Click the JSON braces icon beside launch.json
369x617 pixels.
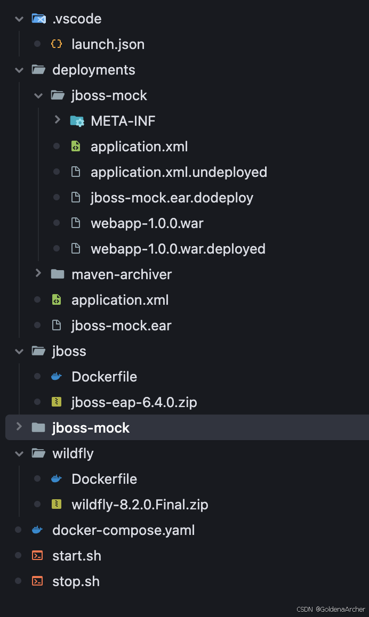pyautogui.click(x=57, y=44)
